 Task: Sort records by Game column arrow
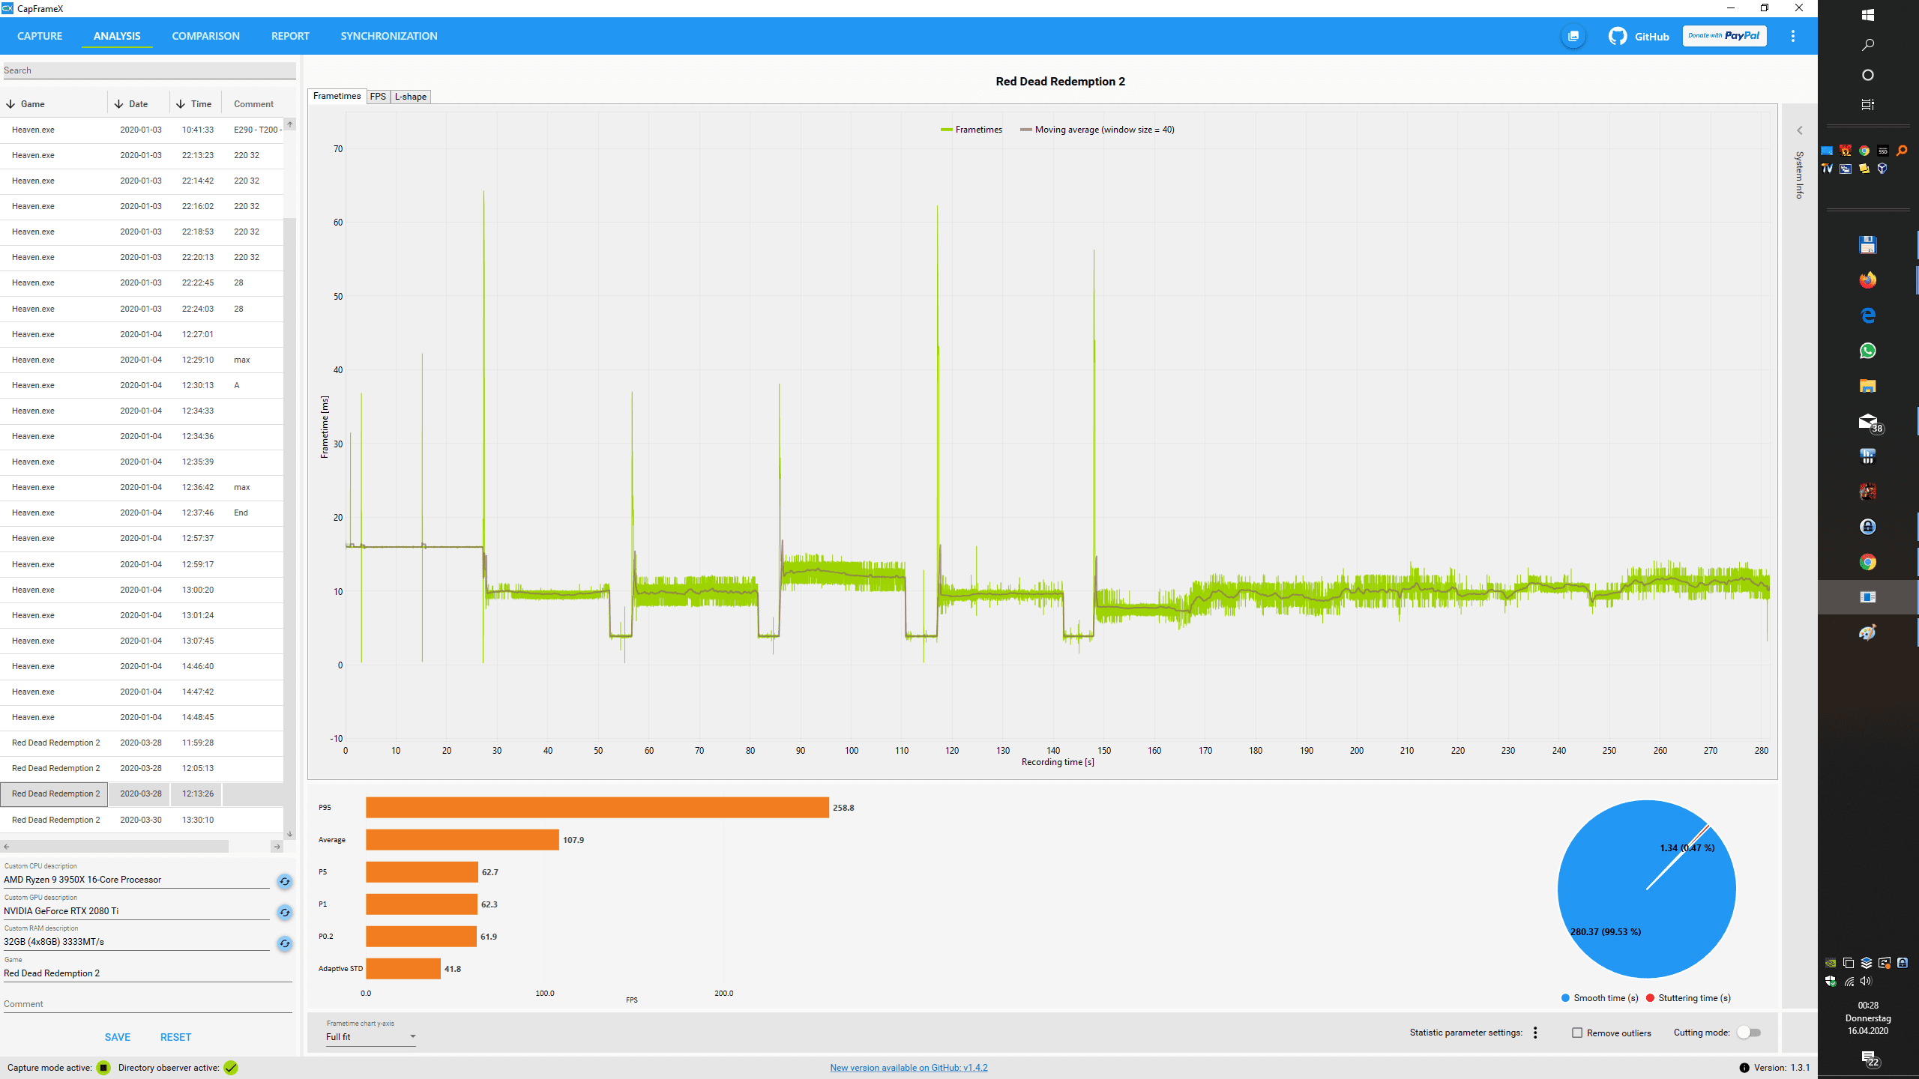(10, 104)
